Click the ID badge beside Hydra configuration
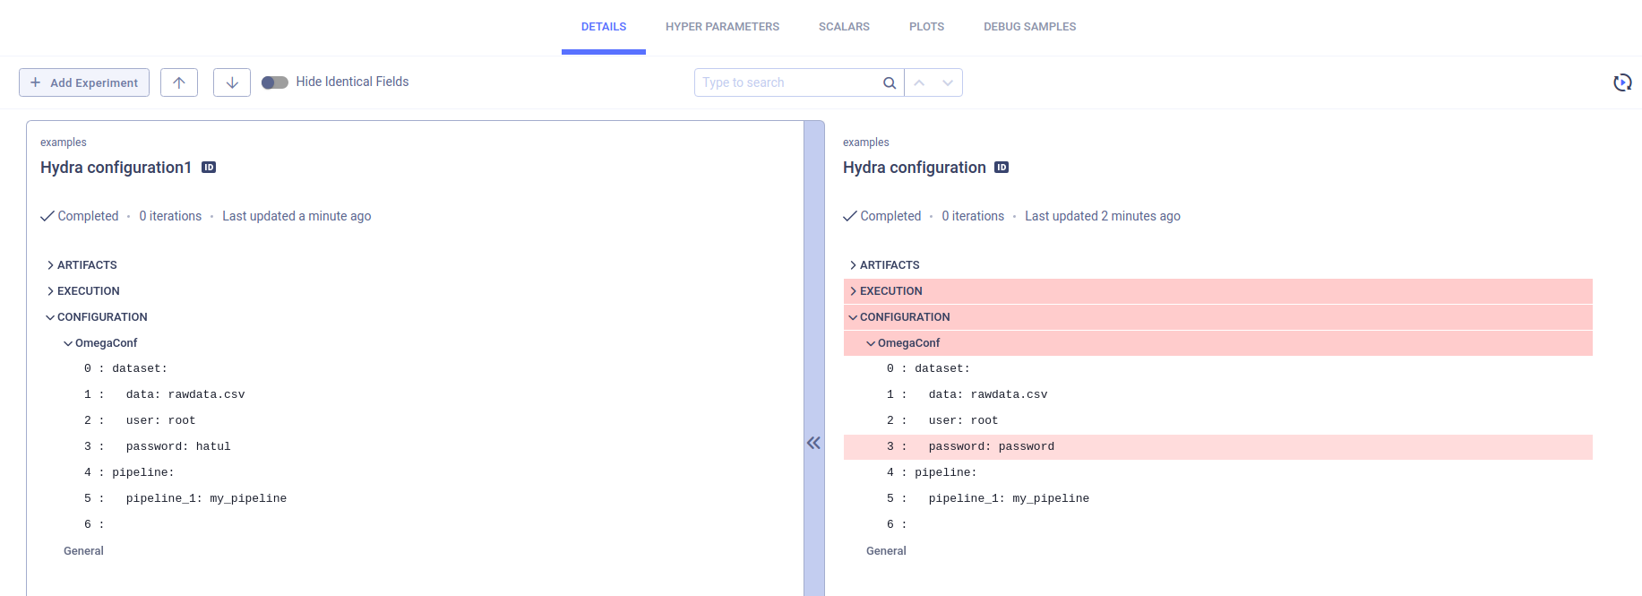Viewport: 1642px width, 596px height. [1002, 168]
